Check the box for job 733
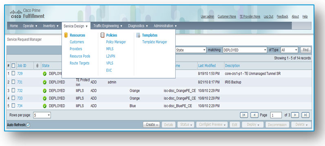Image resolution: width=325 pixels, height=146 pixels. [13, 98]
